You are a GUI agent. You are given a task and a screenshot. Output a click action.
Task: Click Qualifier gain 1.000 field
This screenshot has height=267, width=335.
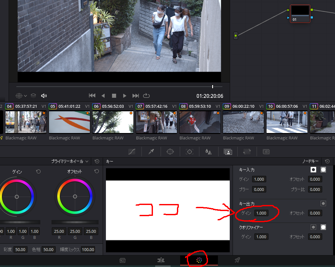[261, 237]
